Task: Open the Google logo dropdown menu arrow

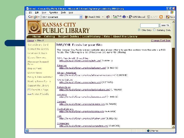Action: click(x=39, y=17)
